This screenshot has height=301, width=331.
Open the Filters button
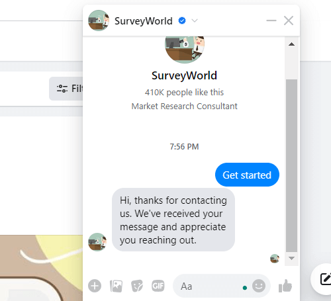[66, 89]
